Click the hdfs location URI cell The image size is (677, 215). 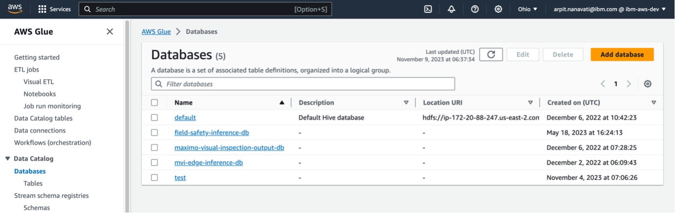[481, 118]
